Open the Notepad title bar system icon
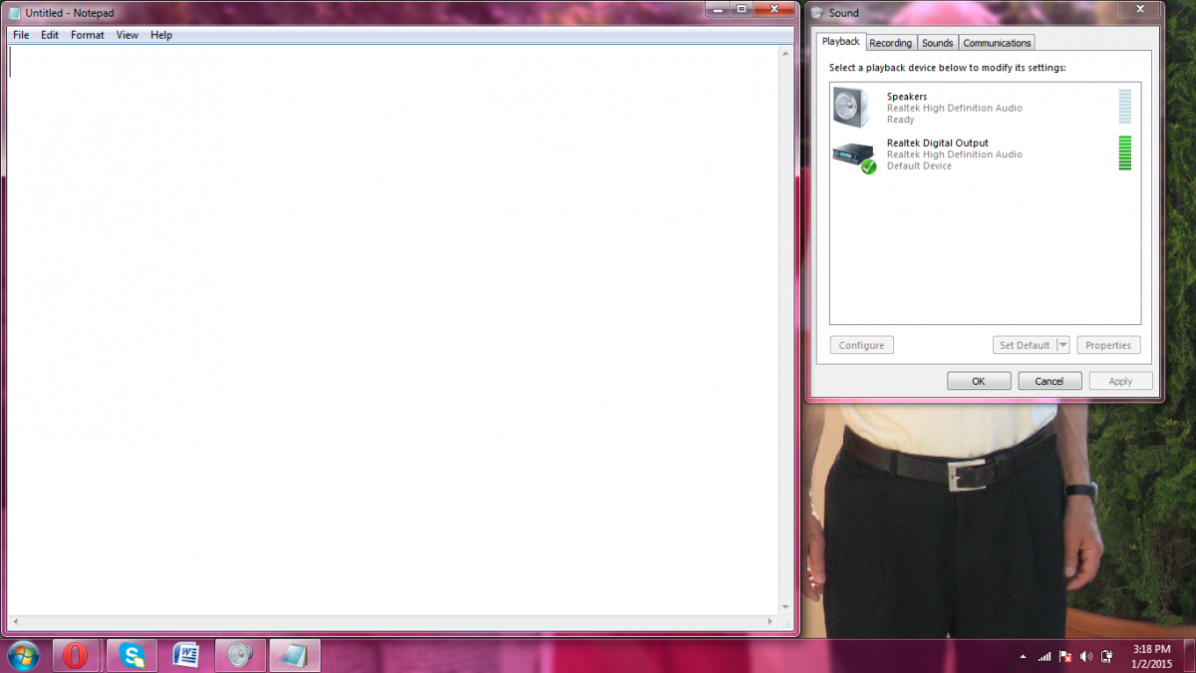1196x673 pixels. click(x=15, y=13)
